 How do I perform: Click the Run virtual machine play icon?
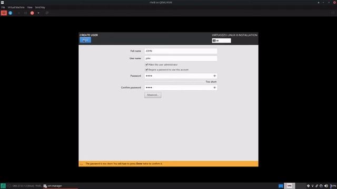[x=19, y=13]
